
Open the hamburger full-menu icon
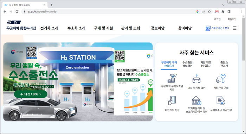pos(235,28)
